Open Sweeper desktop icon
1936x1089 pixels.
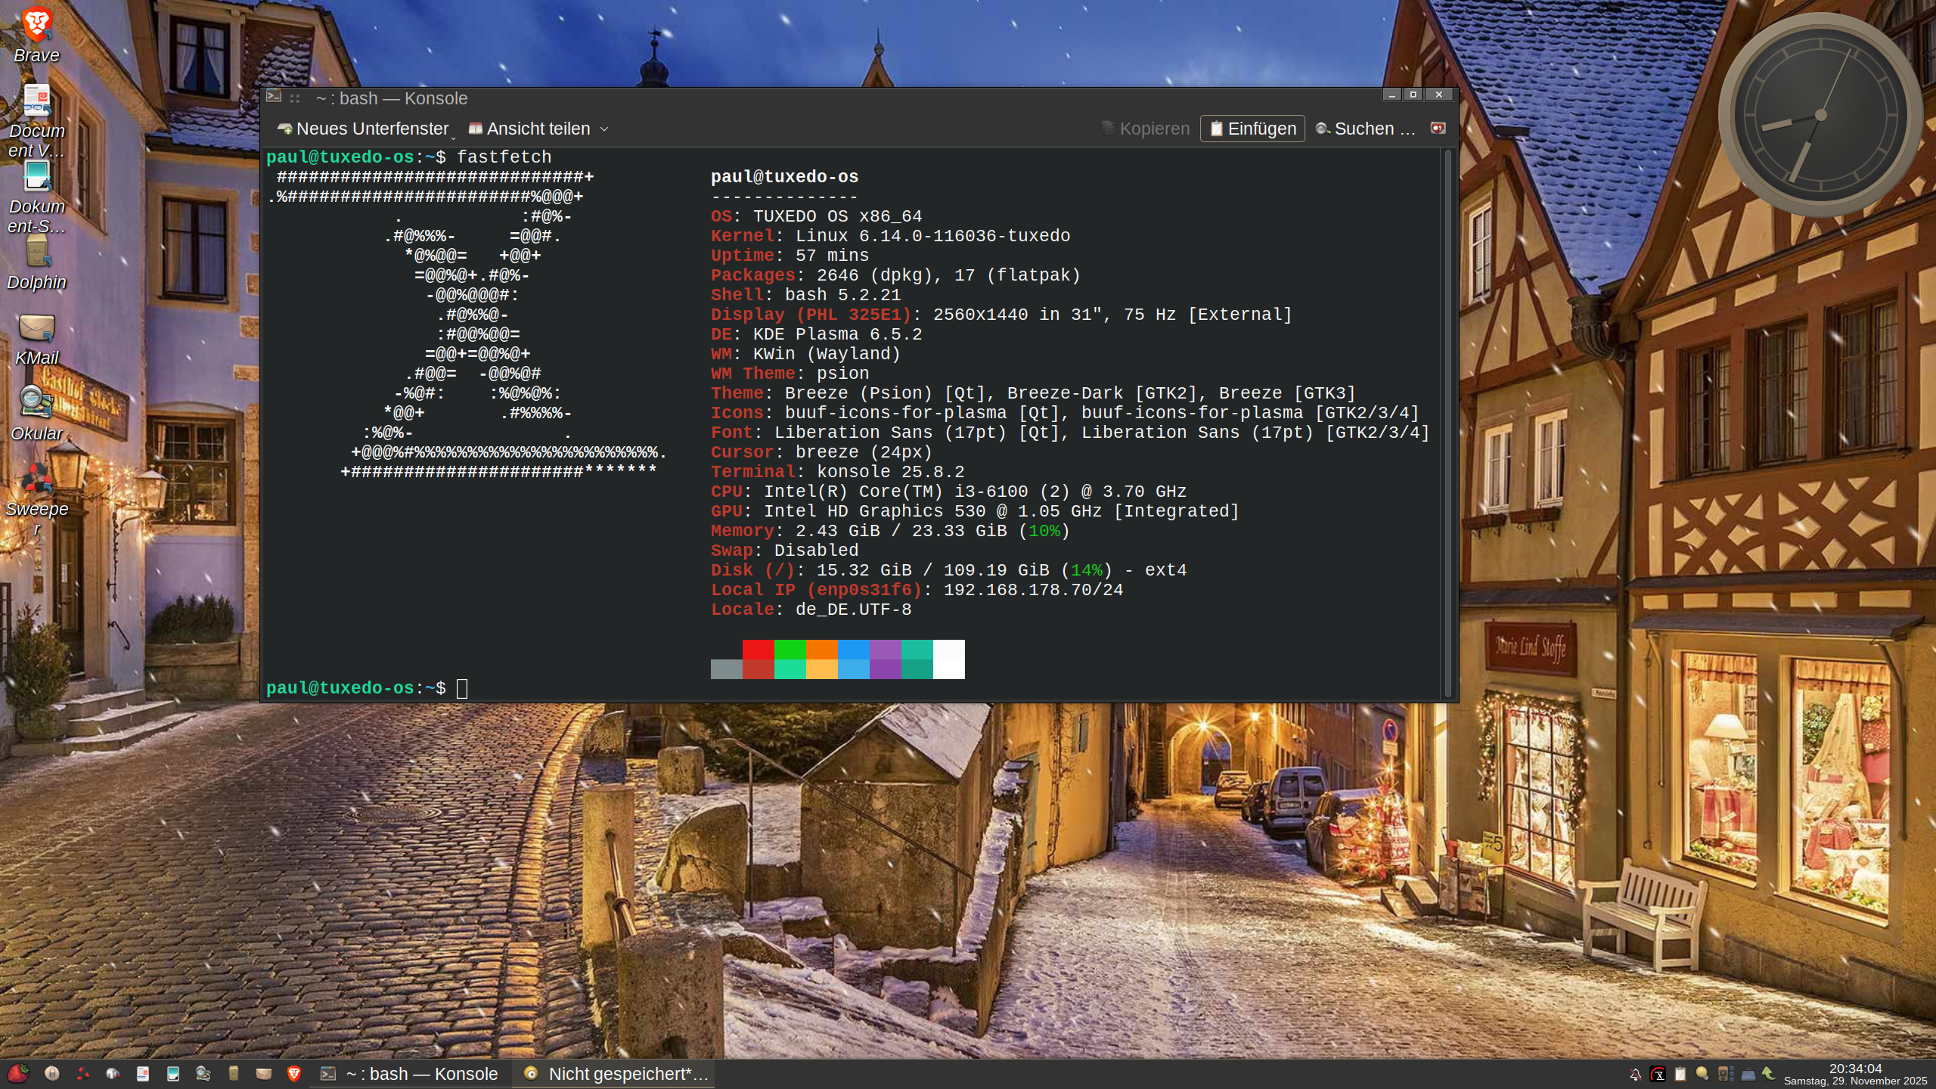click(36, 479)
